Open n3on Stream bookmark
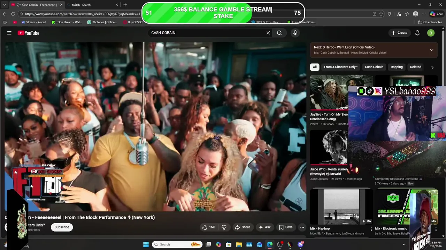The width and height of the screenshot is (446, 250). pos(67,22)
